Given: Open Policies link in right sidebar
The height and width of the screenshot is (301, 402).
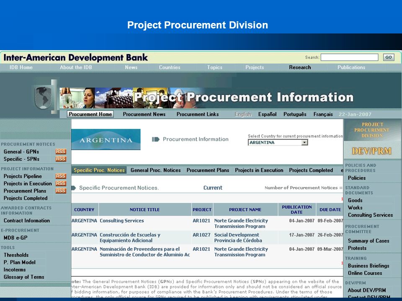Looking at the screenshot, I should tap(357, 178).
